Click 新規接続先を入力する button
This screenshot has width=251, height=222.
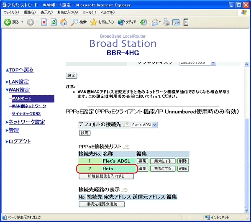[106, 176]
